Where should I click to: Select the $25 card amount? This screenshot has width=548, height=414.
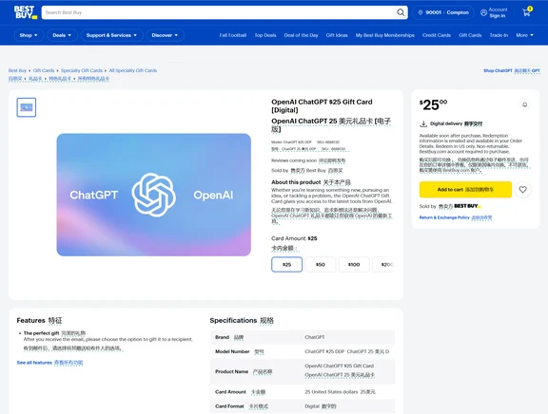(286, 264)
